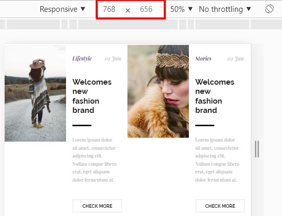Image resolution: width=282 pixels, height=216 pixels.
Task: Click the times symbol between the dimensions
Action: [127, 10]
